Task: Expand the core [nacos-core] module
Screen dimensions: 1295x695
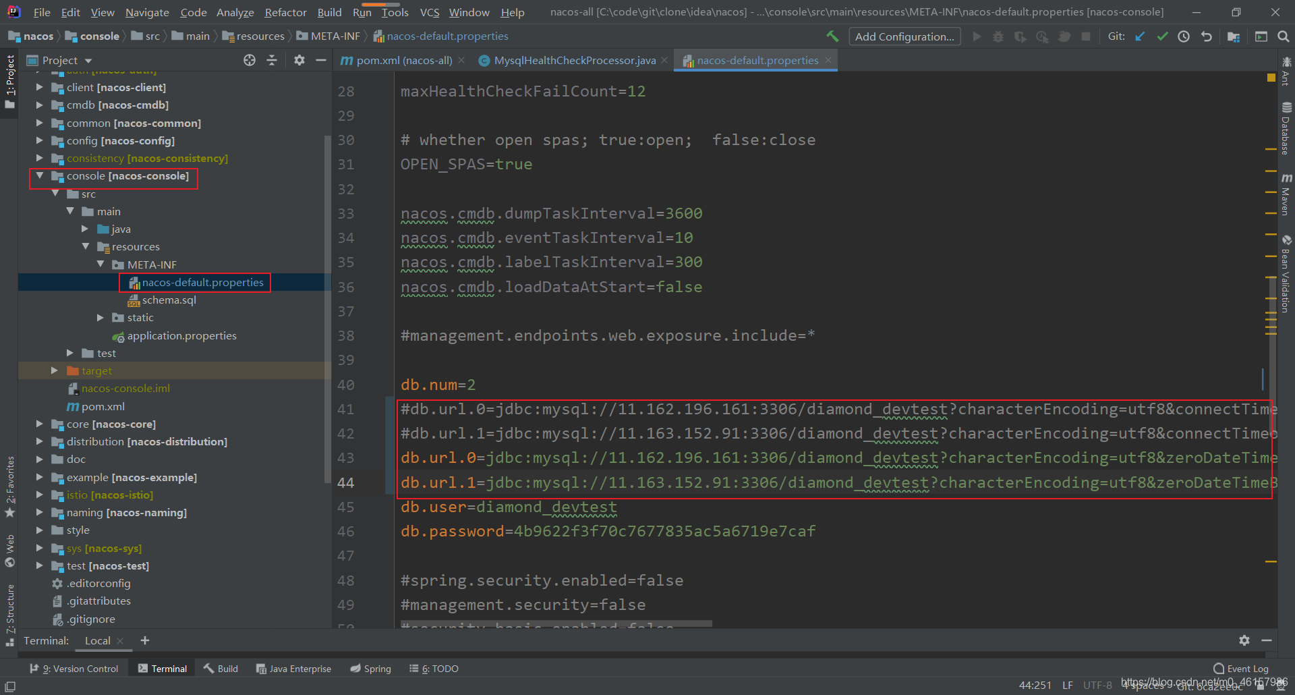Action: click(40, 424)
